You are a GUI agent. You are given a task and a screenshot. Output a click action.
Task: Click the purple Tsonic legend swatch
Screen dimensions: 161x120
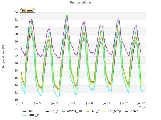coord(127,111)
